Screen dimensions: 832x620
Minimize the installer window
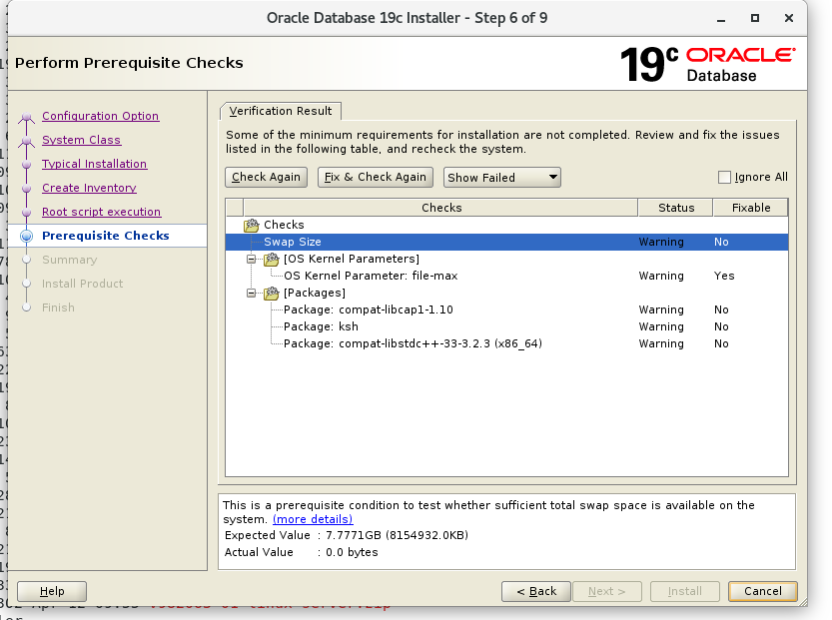[720, 19]
